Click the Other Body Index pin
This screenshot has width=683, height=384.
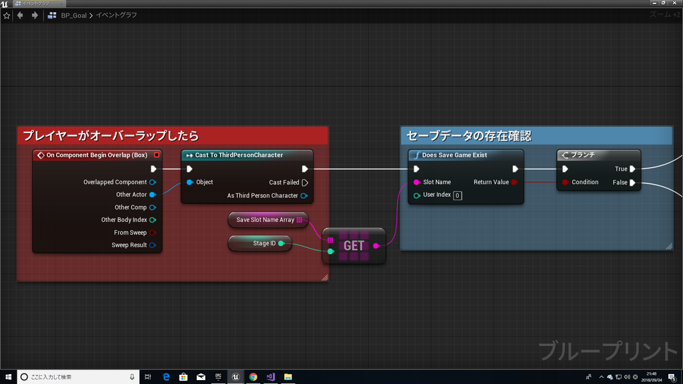(x=153, y=220)
